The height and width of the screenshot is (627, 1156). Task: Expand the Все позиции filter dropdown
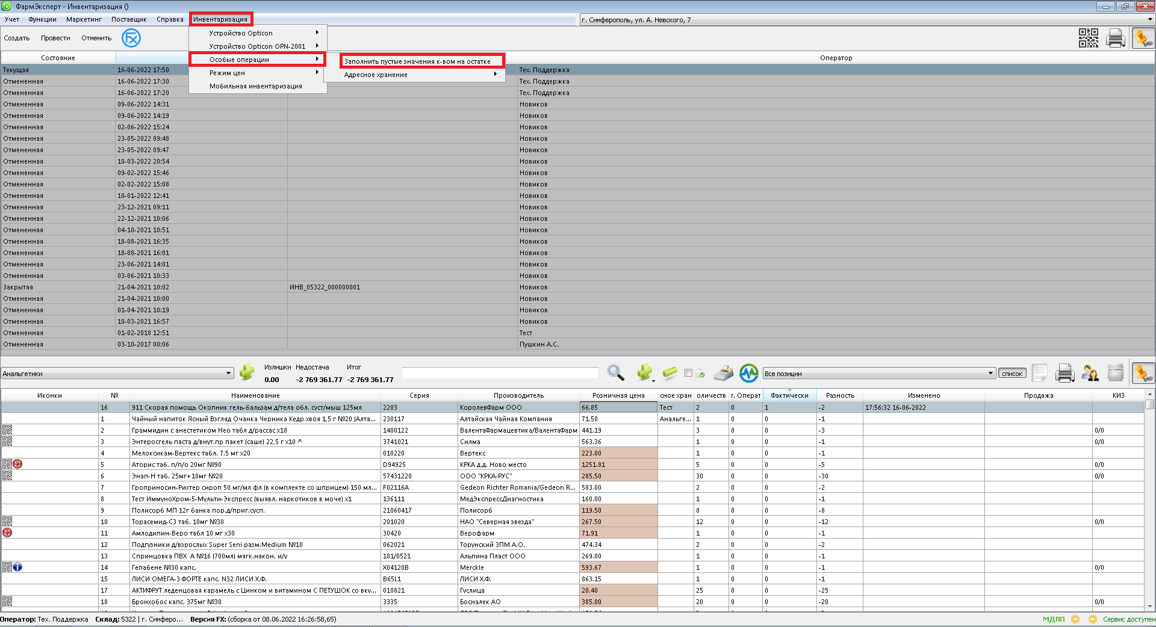pyautogui.click(x=990, y=373)
